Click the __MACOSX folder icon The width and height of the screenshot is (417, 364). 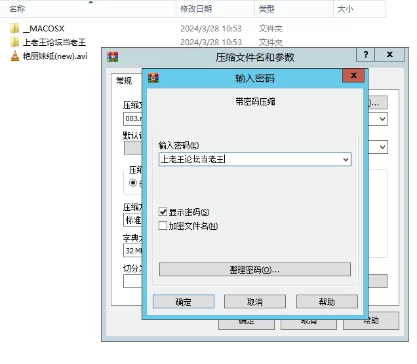15,28
